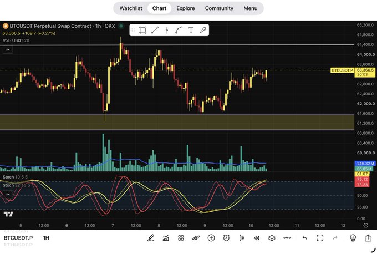Open the Community tab

coord(219,8)
